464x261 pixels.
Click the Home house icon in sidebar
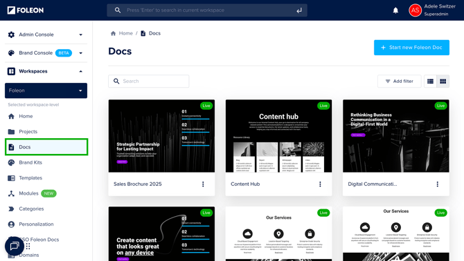point(11,116)
